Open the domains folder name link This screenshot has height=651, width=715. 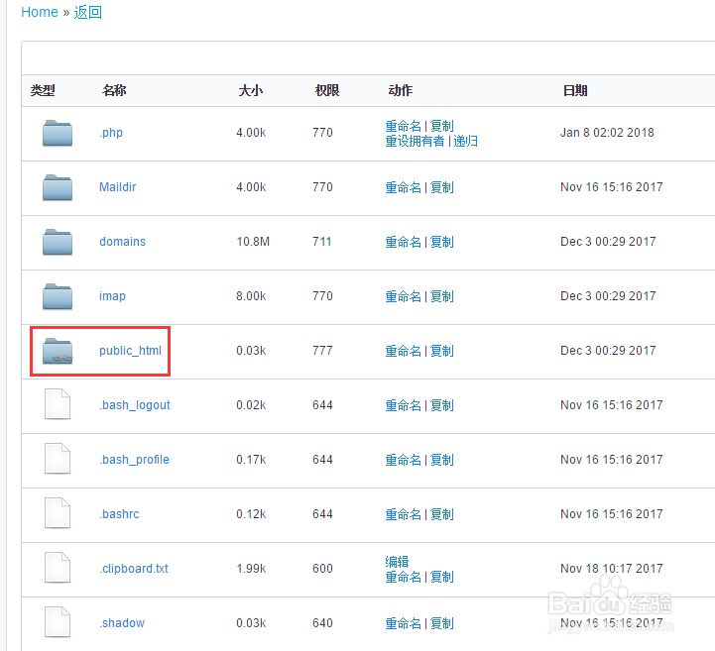pos(122,242)
